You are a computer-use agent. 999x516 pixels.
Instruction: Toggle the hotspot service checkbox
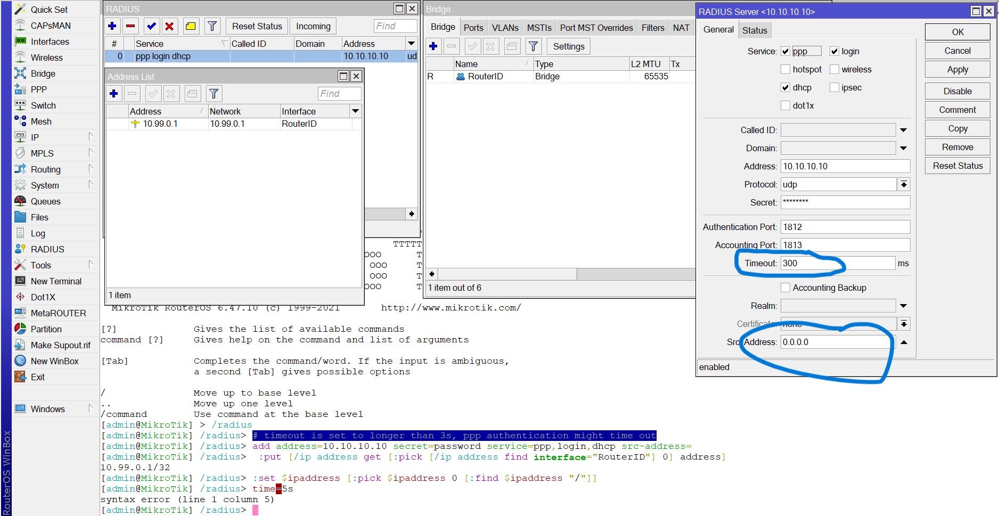[785, 69]
